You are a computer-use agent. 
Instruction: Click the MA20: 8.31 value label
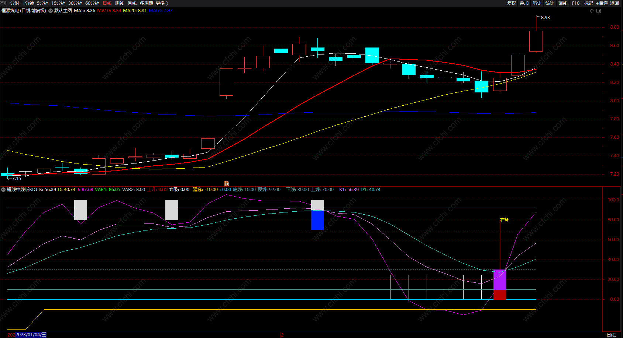135,11
